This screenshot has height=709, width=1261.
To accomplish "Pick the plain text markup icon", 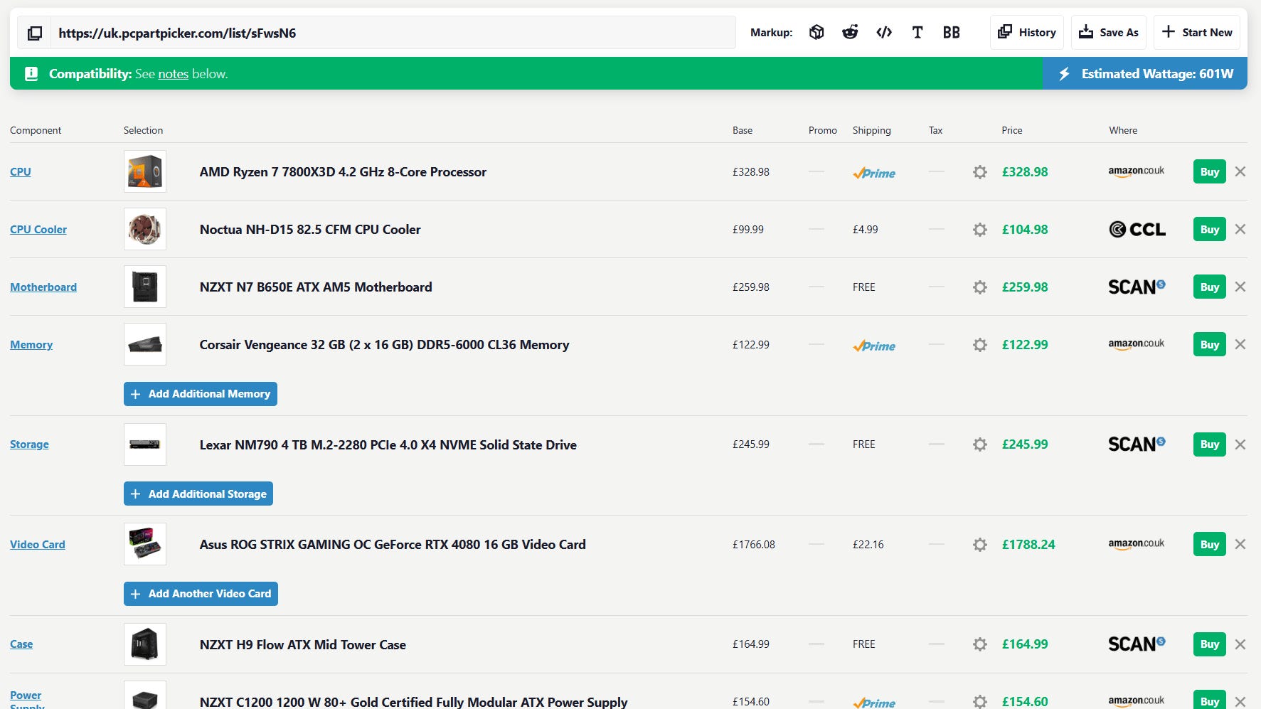I will click(x=917, y=32).
